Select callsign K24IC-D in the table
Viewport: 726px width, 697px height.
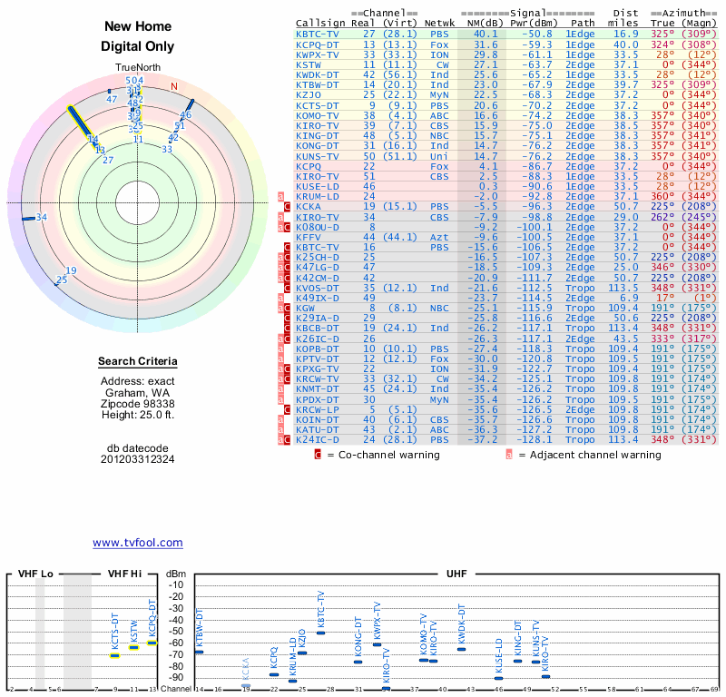coord(318,439)
